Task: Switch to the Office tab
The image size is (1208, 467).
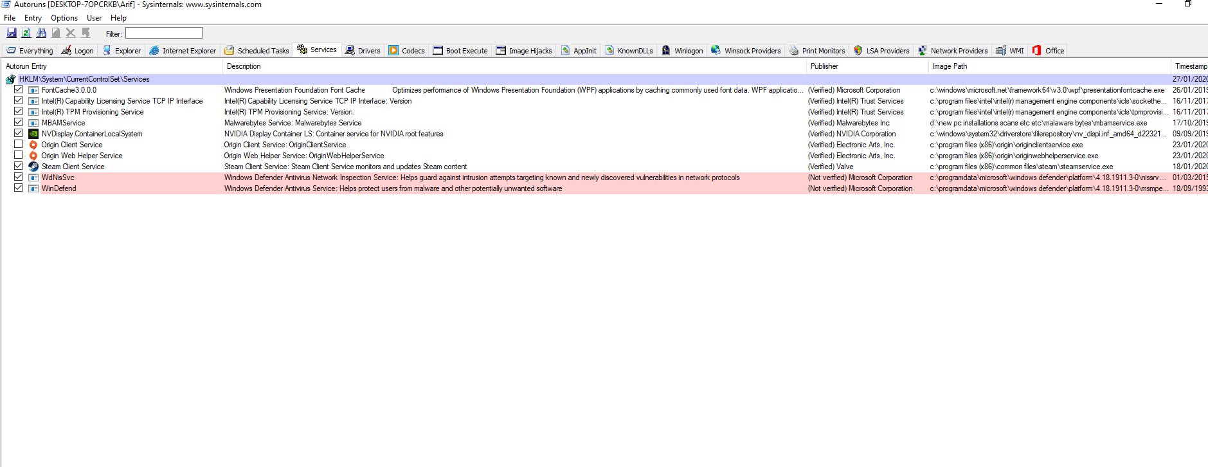Action: pos(1049,51)
